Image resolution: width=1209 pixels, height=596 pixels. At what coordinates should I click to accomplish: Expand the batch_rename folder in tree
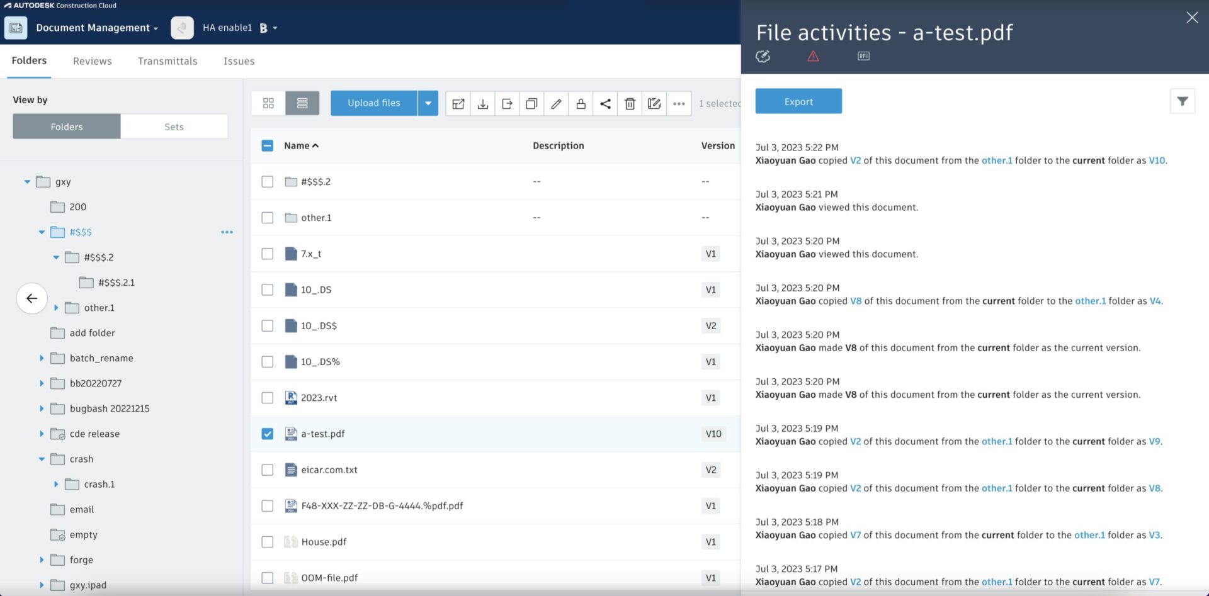pos(42,358)
